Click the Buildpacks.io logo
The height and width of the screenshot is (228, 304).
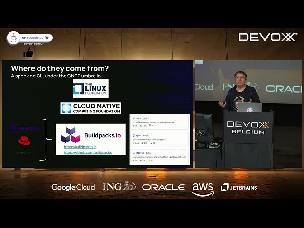click(90, 135)
